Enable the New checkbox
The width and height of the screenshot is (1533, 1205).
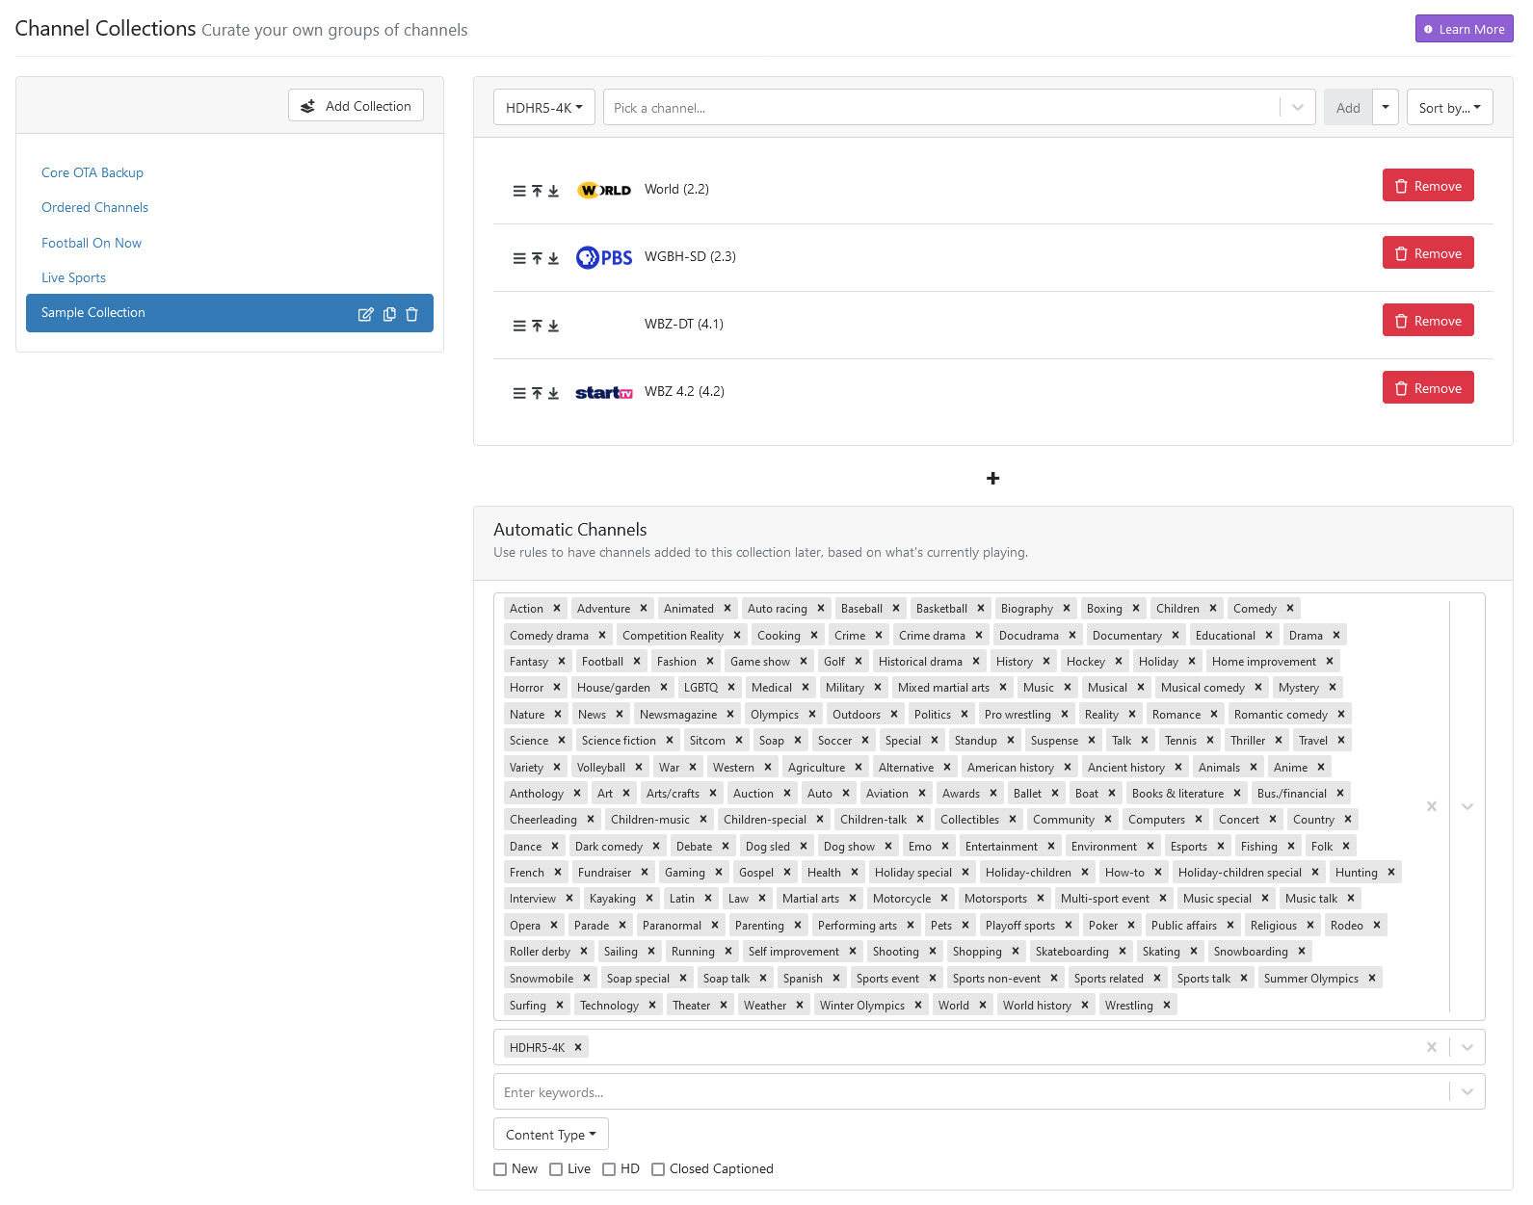pos(500,1169)
